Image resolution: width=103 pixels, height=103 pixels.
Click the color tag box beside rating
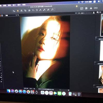68,90
